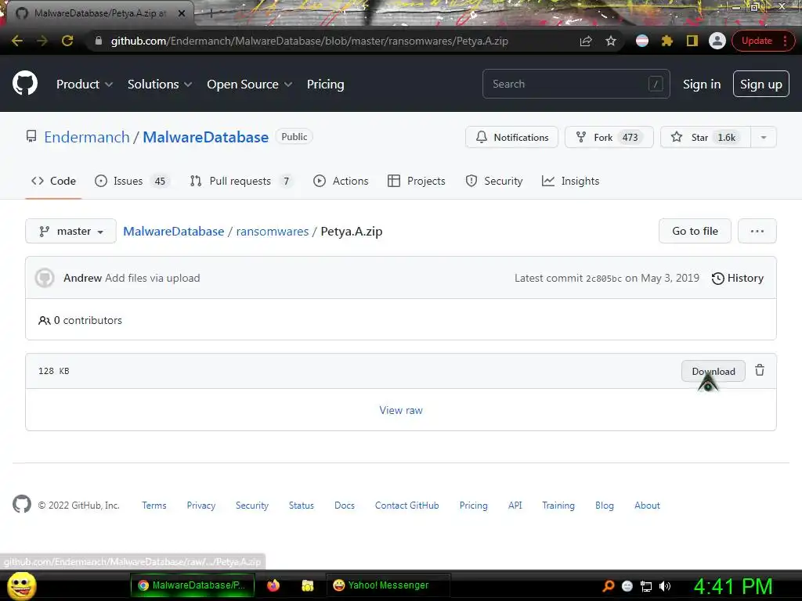
Task: Open the Blog footer link
Action: point(604,506)
